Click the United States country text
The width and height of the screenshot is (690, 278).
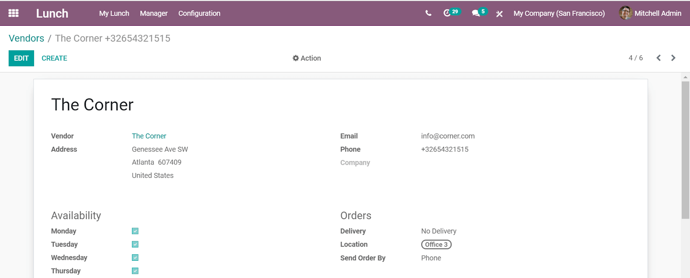(x=153, y=176)
